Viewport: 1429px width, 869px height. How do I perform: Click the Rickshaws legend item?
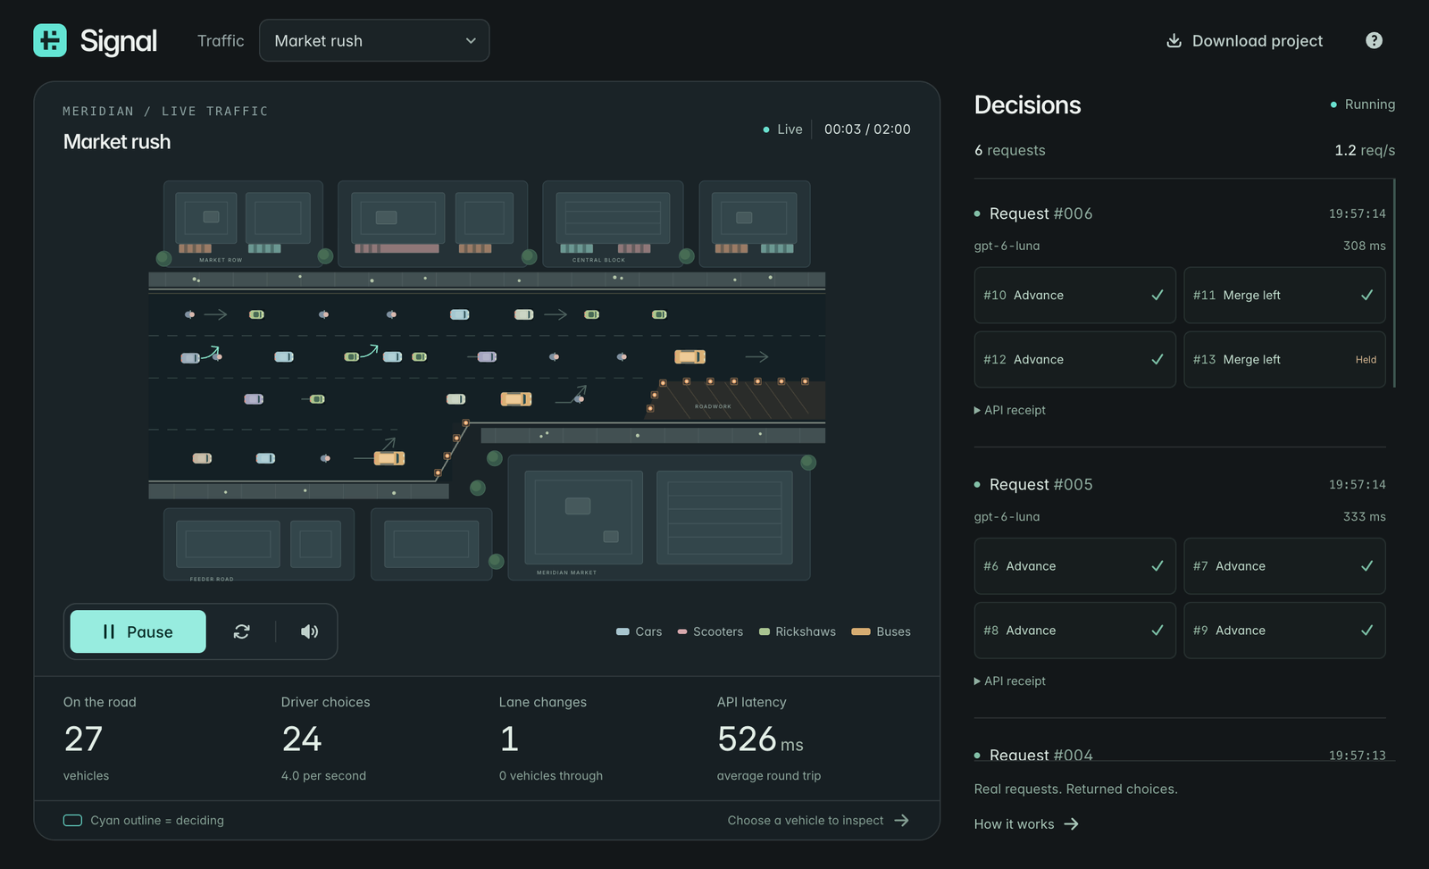(x=797, y=631)
